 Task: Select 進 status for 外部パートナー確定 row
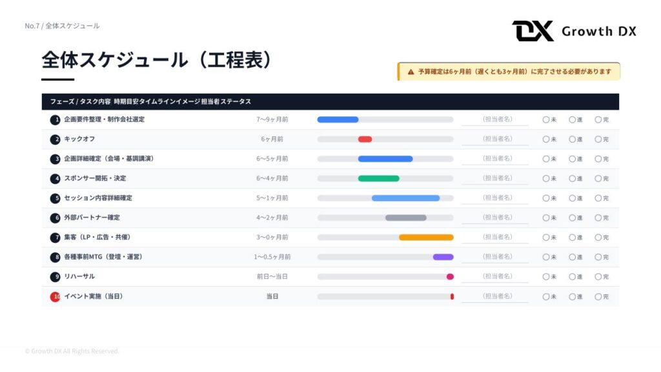click(572, 218)
